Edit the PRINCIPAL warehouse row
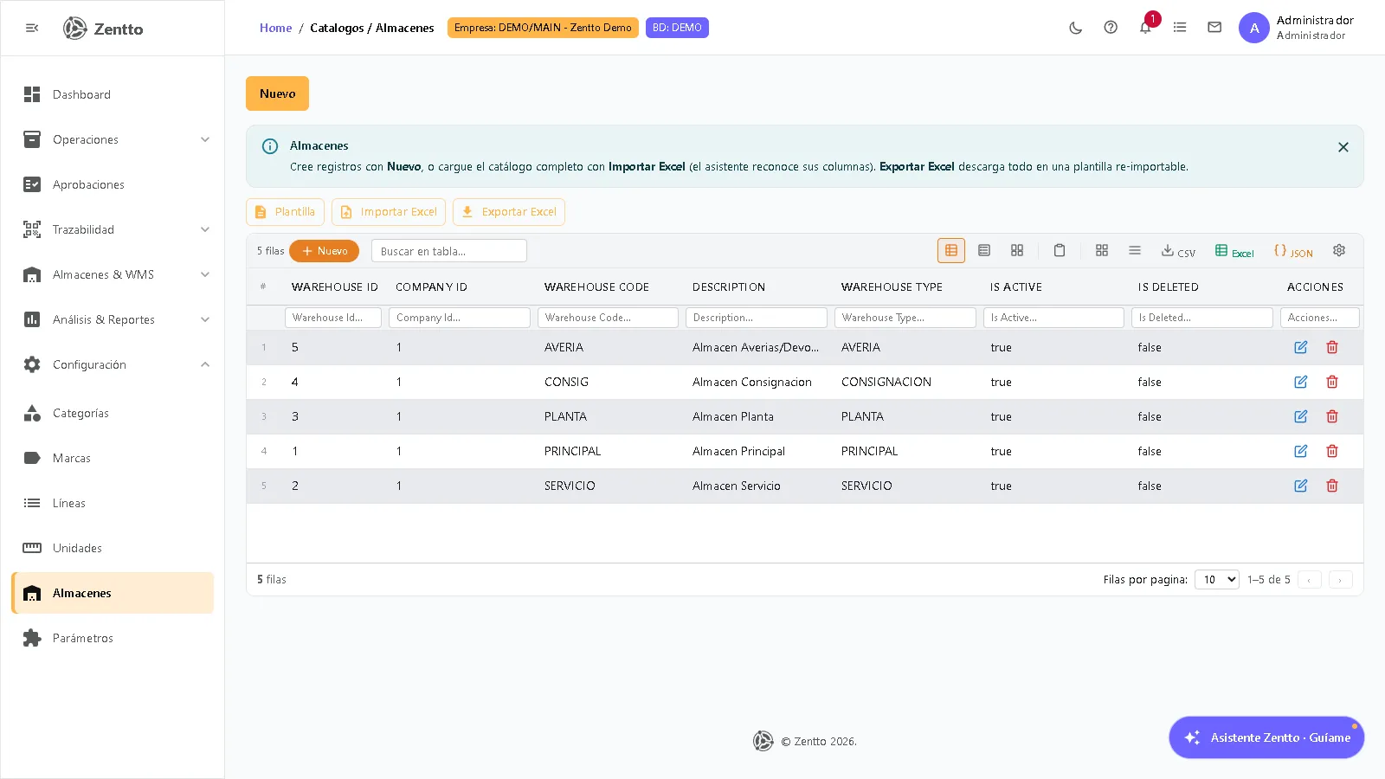 pos(1300,451)
